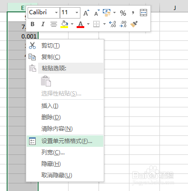Apply comma thousands separator style

pos(133,13)
